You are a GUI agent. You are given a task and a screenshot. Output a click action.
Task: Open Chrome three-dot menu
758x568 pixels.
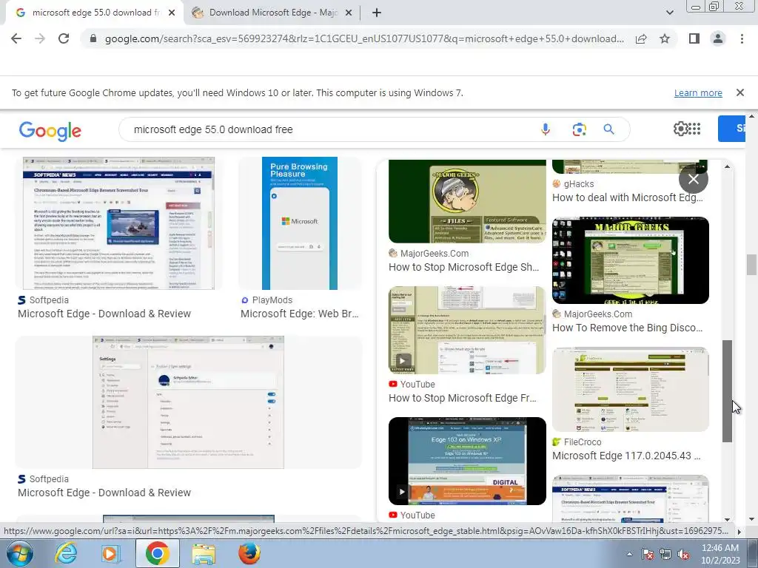[x=742, y=38]
